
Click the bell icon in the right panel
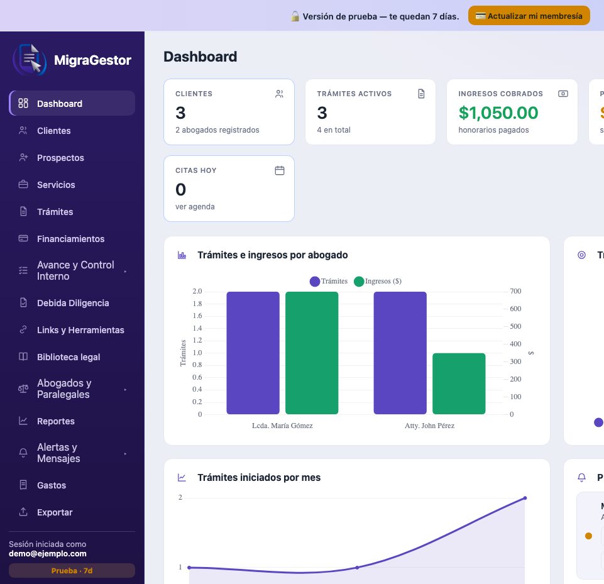pyautogui.click(x=581, y=477)
